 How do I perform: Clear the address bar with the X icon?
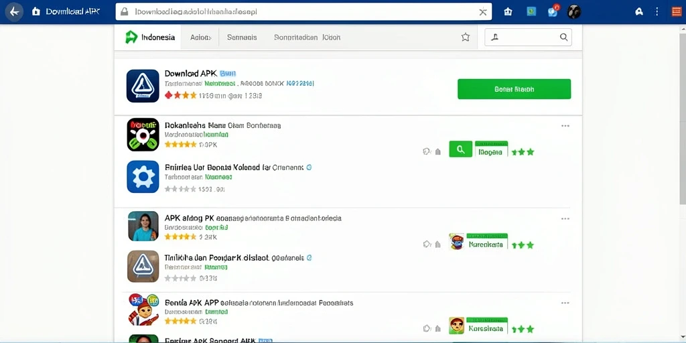[x=482, y=12]
